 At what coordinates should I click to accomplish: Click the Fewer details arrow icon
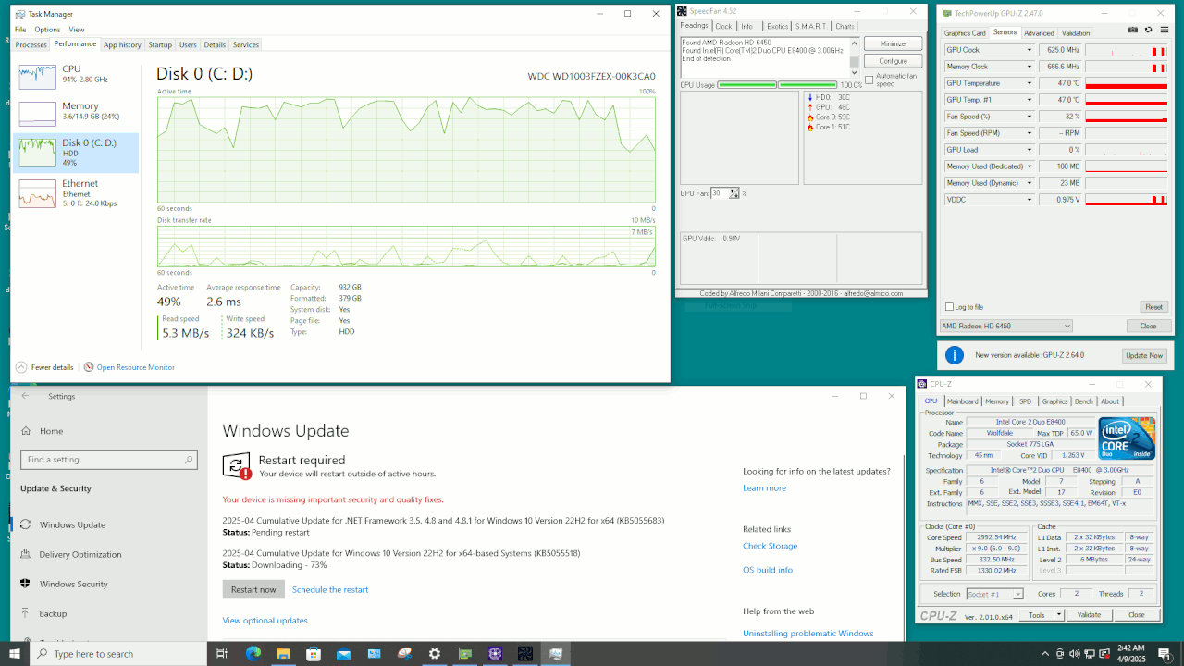21,367
